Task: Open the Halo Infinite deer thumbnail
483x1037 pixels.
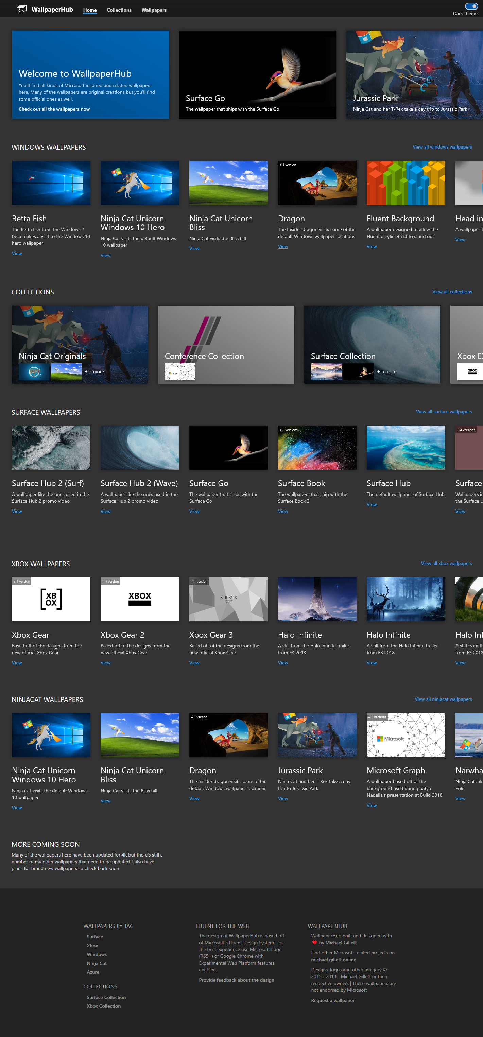Action: click(x=406, y=599)
